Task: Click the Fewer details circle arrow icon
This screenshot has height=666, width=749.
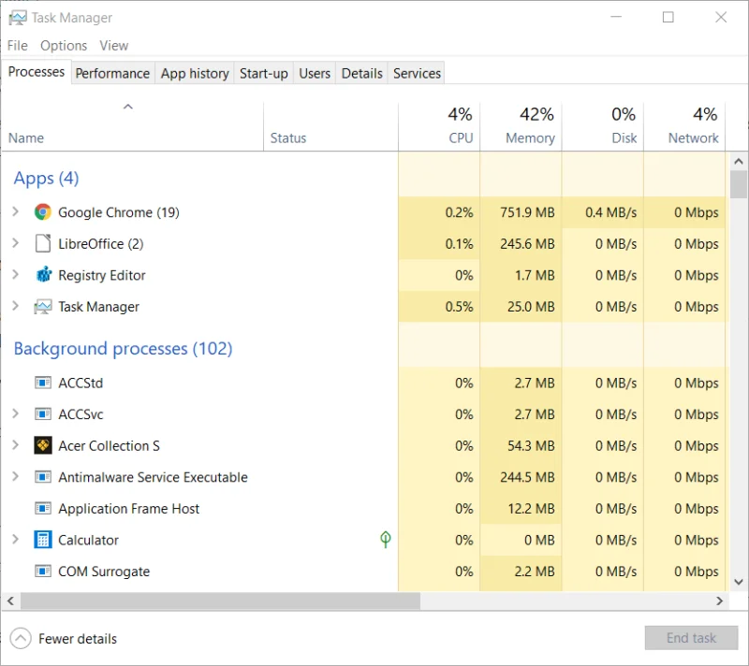Action: (x=21, y=638)
